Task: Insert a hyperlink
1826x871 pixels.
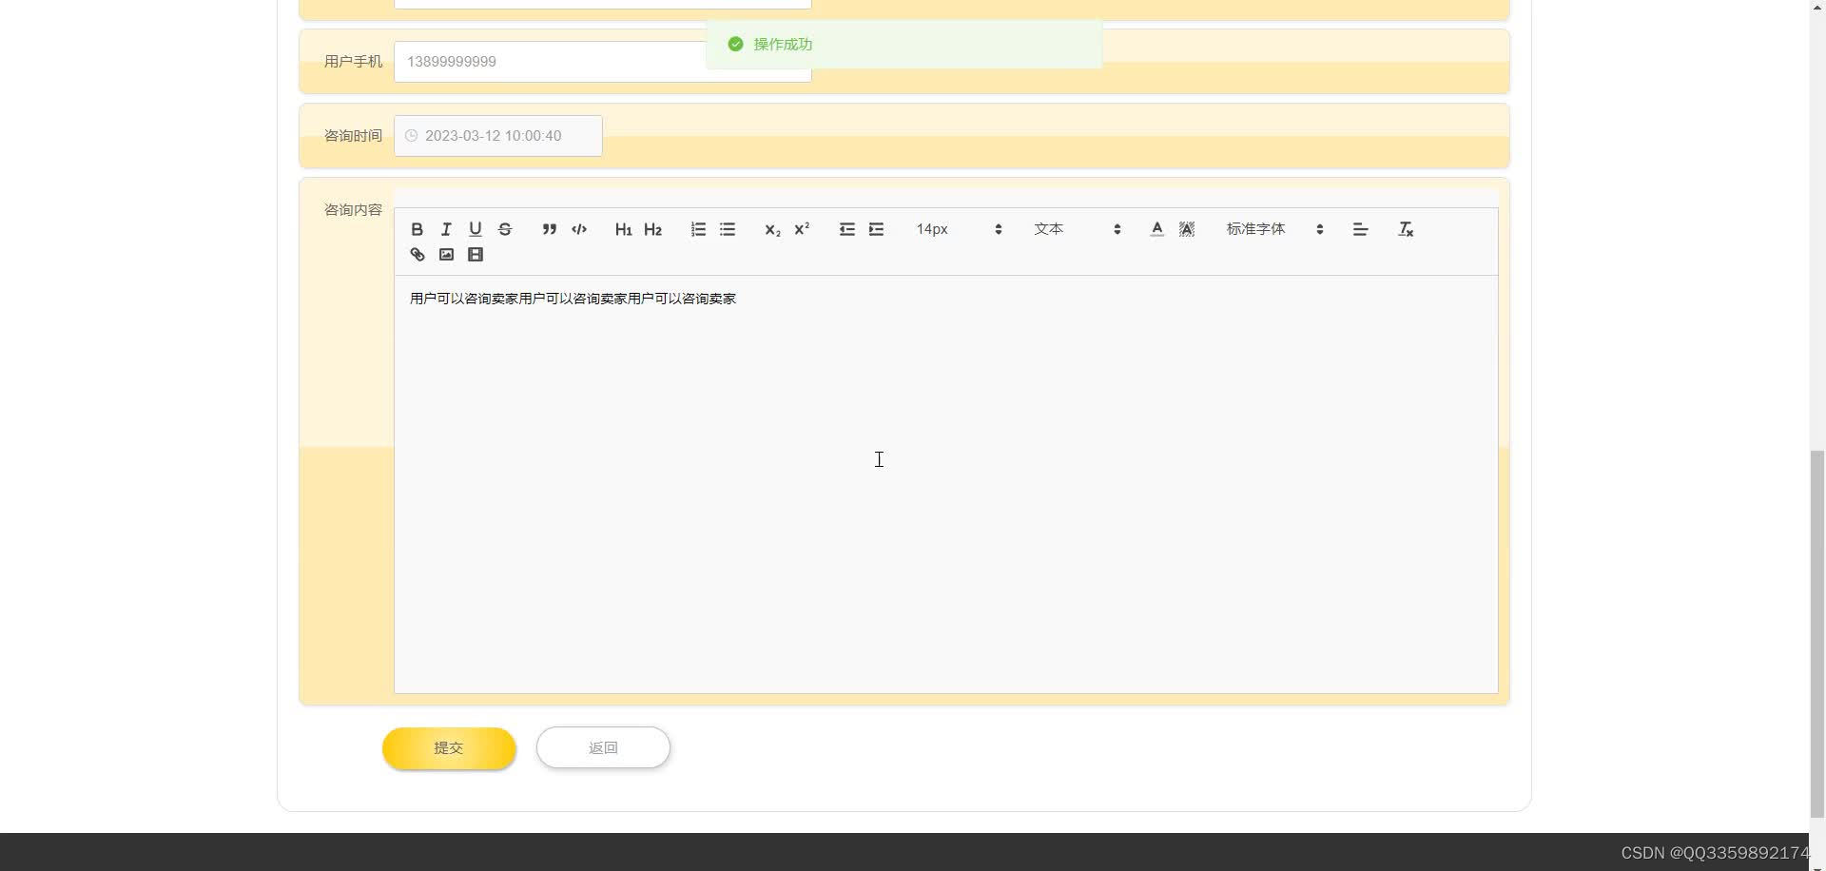Action: pyautogui.click(x=417, y=254)
